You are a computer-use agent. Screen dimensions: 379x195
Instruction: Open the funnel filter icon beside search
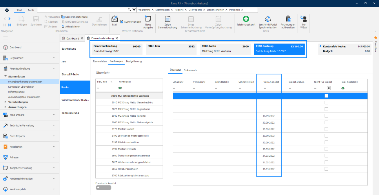pos(134,10)
